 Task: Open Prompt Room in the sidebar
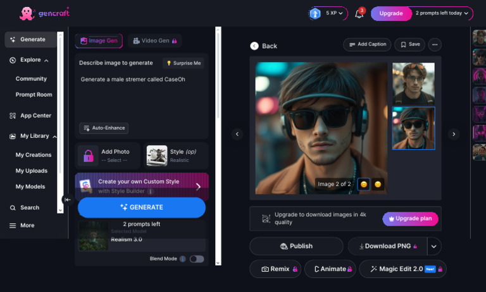34,95
